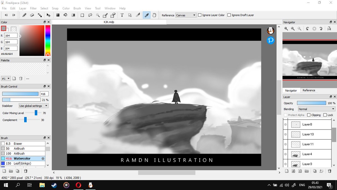Choose the Hand pan tool
The width and height of the screenshot is (337, 190).
154,15
